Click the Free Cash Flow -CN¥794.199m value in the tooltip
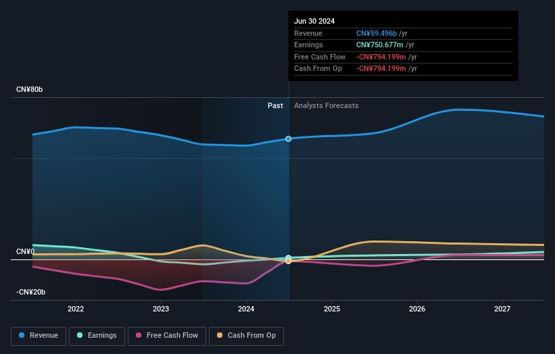This screenshot has width=555, height=354. coord(381,57)
